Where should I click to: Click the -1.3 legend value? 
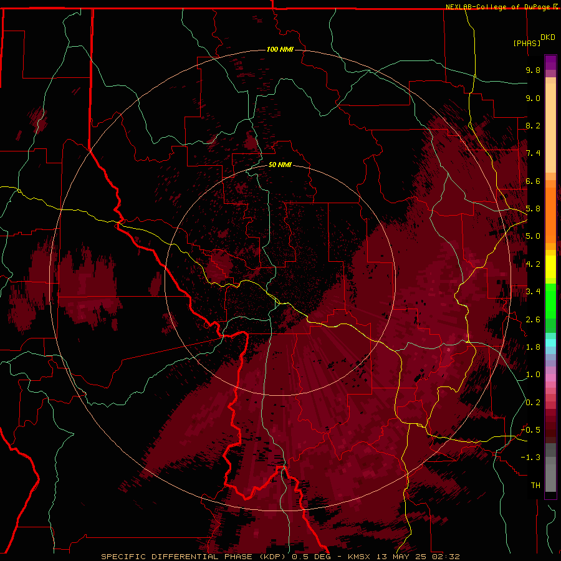(530, 458)
